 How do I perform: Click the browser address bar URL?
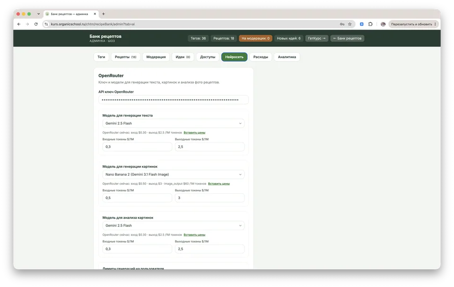[x=93, y=24]
